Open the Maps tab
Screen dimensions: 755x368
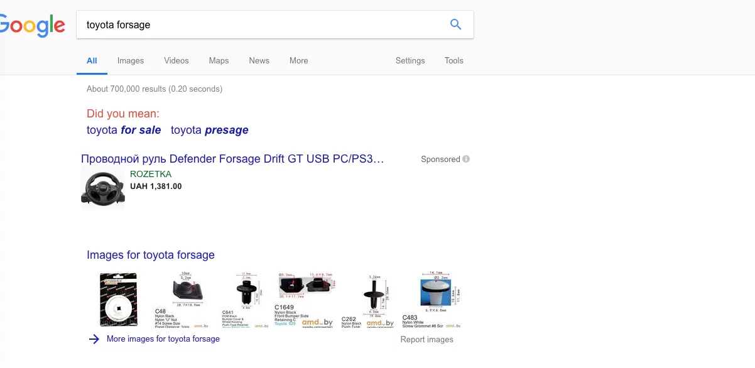219,61
